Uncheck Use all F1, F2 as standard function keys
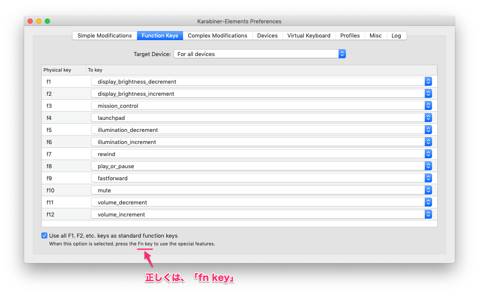 click(x=44, y=235)
